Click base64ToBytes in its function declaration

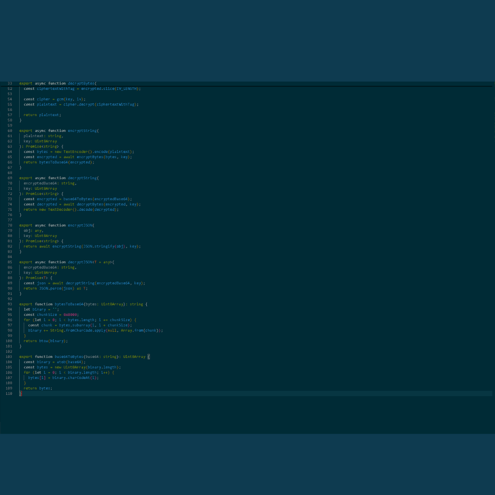69,357
